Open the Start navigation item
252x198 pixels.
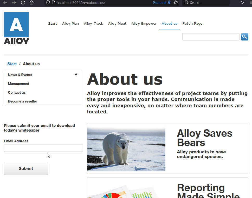(x=53, y=24)
